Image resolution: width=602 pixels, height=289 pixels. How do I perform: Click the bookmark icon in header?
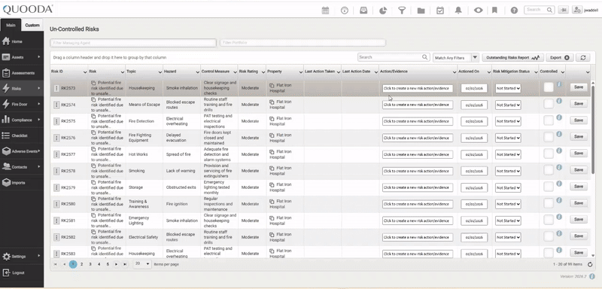click(x=494, y=11)
